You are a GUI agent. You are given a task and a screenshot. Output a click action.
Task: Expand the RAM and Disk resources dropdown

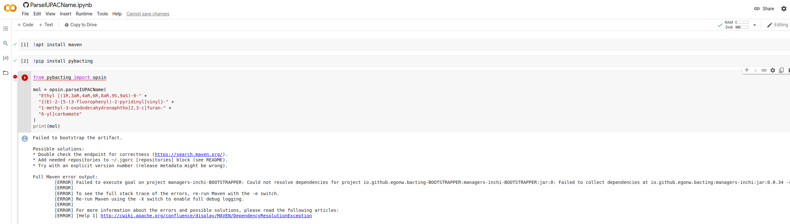[755, 25]
